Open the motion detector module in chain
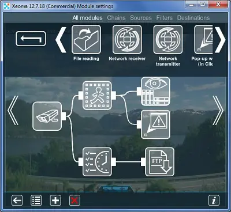The image size is (231, 212). (x=97, y=96)
